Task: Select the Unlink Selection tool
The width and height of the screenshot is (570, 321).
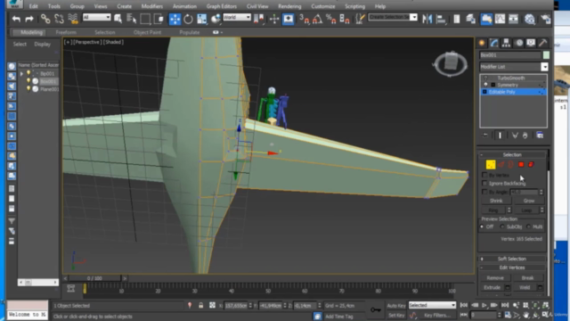Action: coord(59,19)
